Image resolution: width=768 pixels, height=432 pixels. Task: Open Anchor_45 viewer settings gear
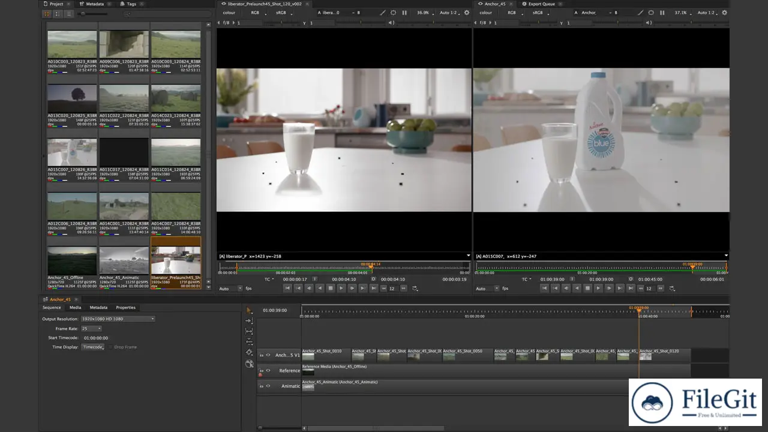724,13
